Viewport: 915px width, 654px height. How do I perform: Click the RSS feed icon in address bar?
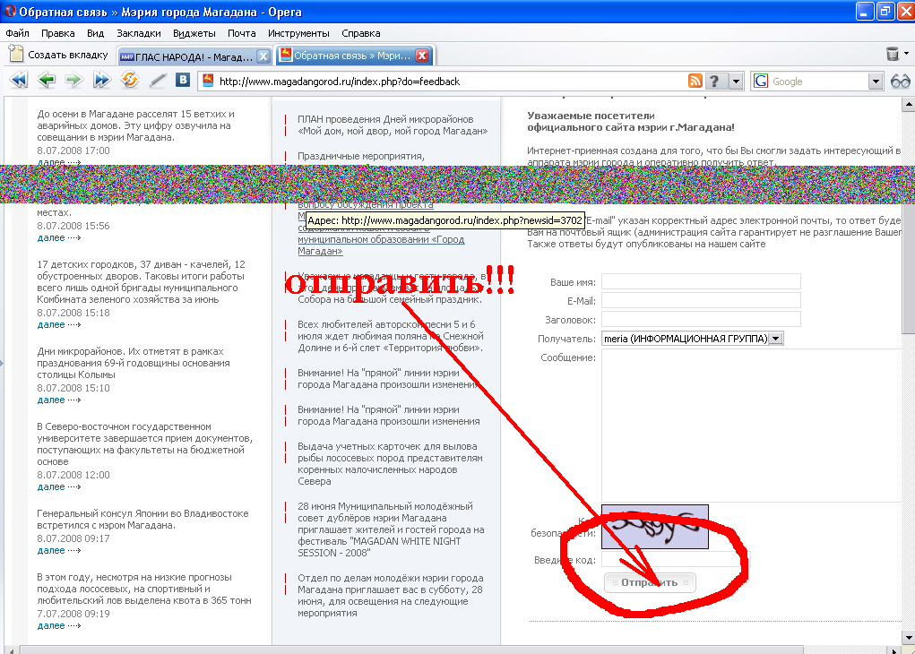695,82
